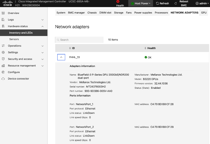Click the network adapters Search field

coord(79,40)
